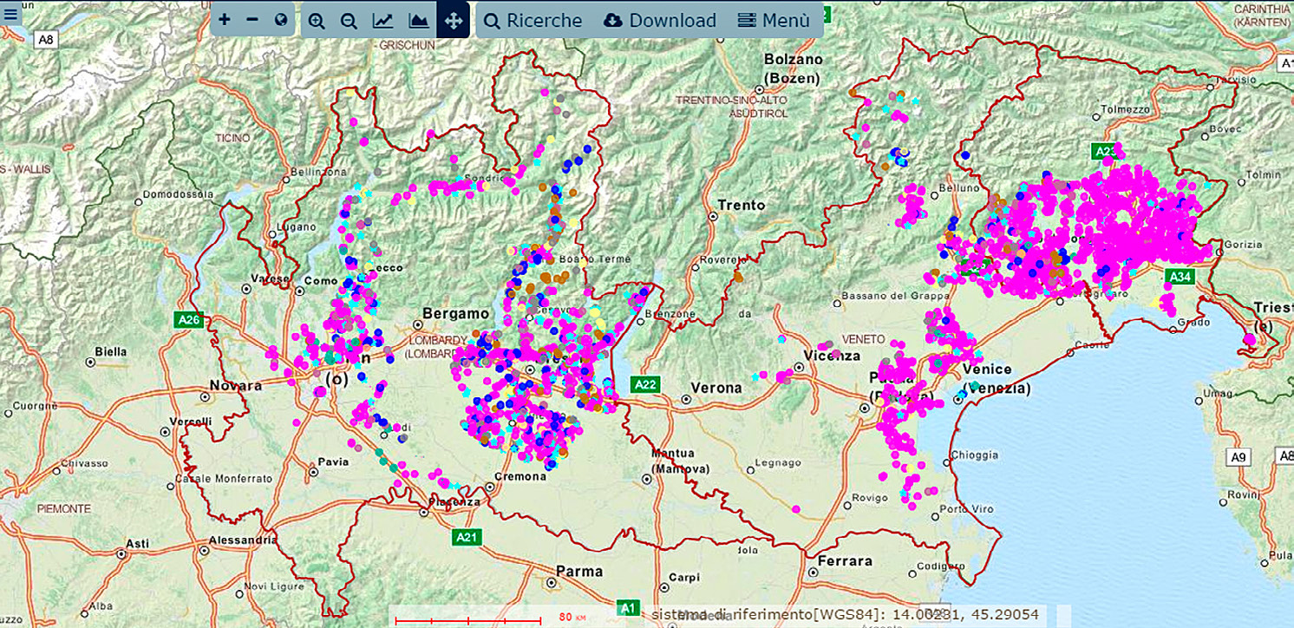The image size is (1294, 628).
Task: Click the Cremona city label
Action: tap(520, 476)
